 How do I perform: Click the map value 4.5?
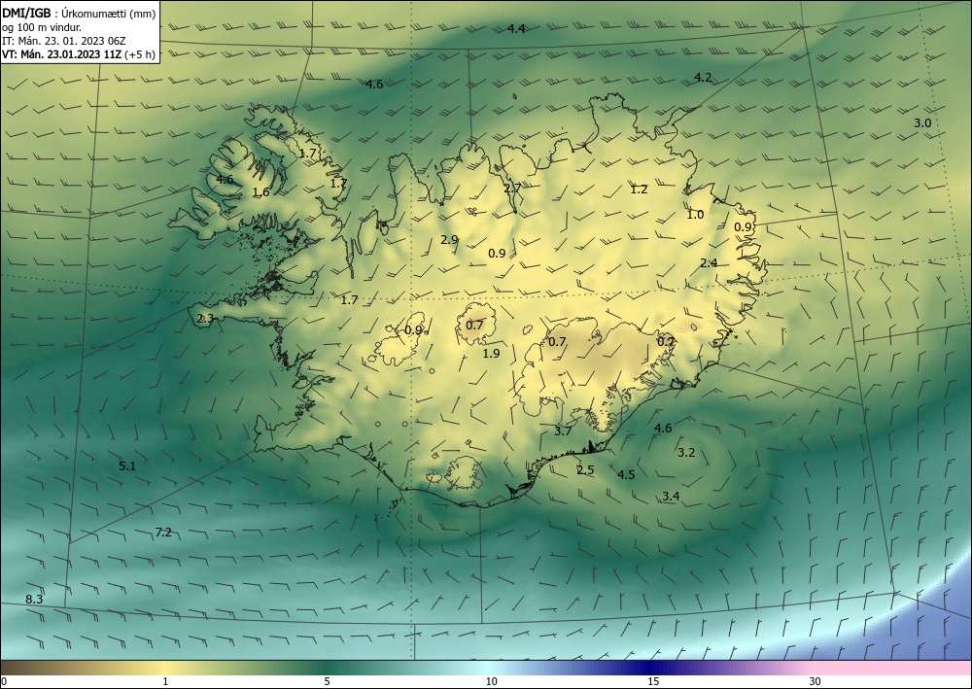(x=626, y=475)
